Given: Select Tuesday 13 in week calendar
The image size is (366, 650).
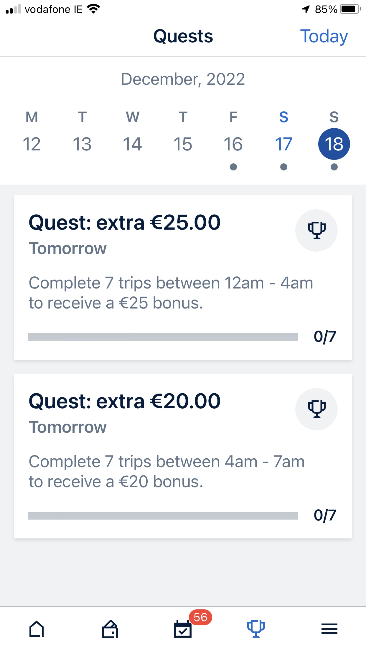Looking at the screenshot, I should tap(82, 144).
